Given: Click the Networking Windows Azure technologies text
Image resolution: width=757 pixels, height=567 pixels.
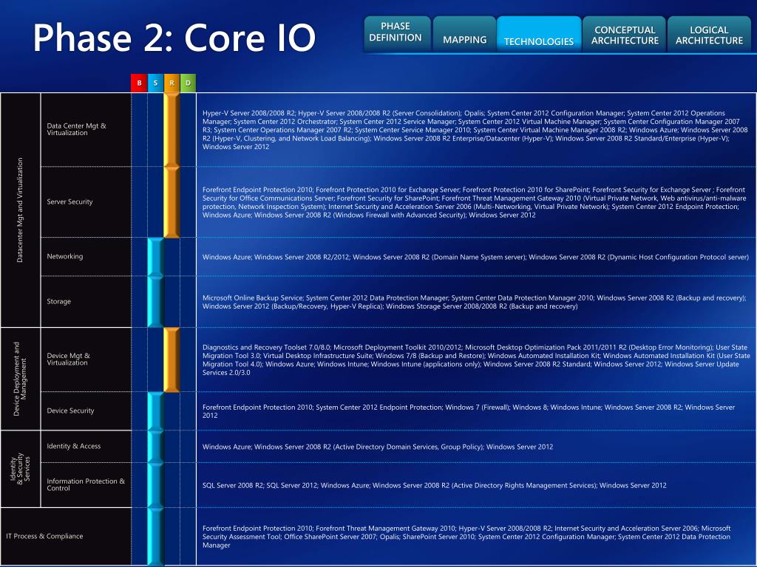Looking at the screenshot, I should pos(475,257).
